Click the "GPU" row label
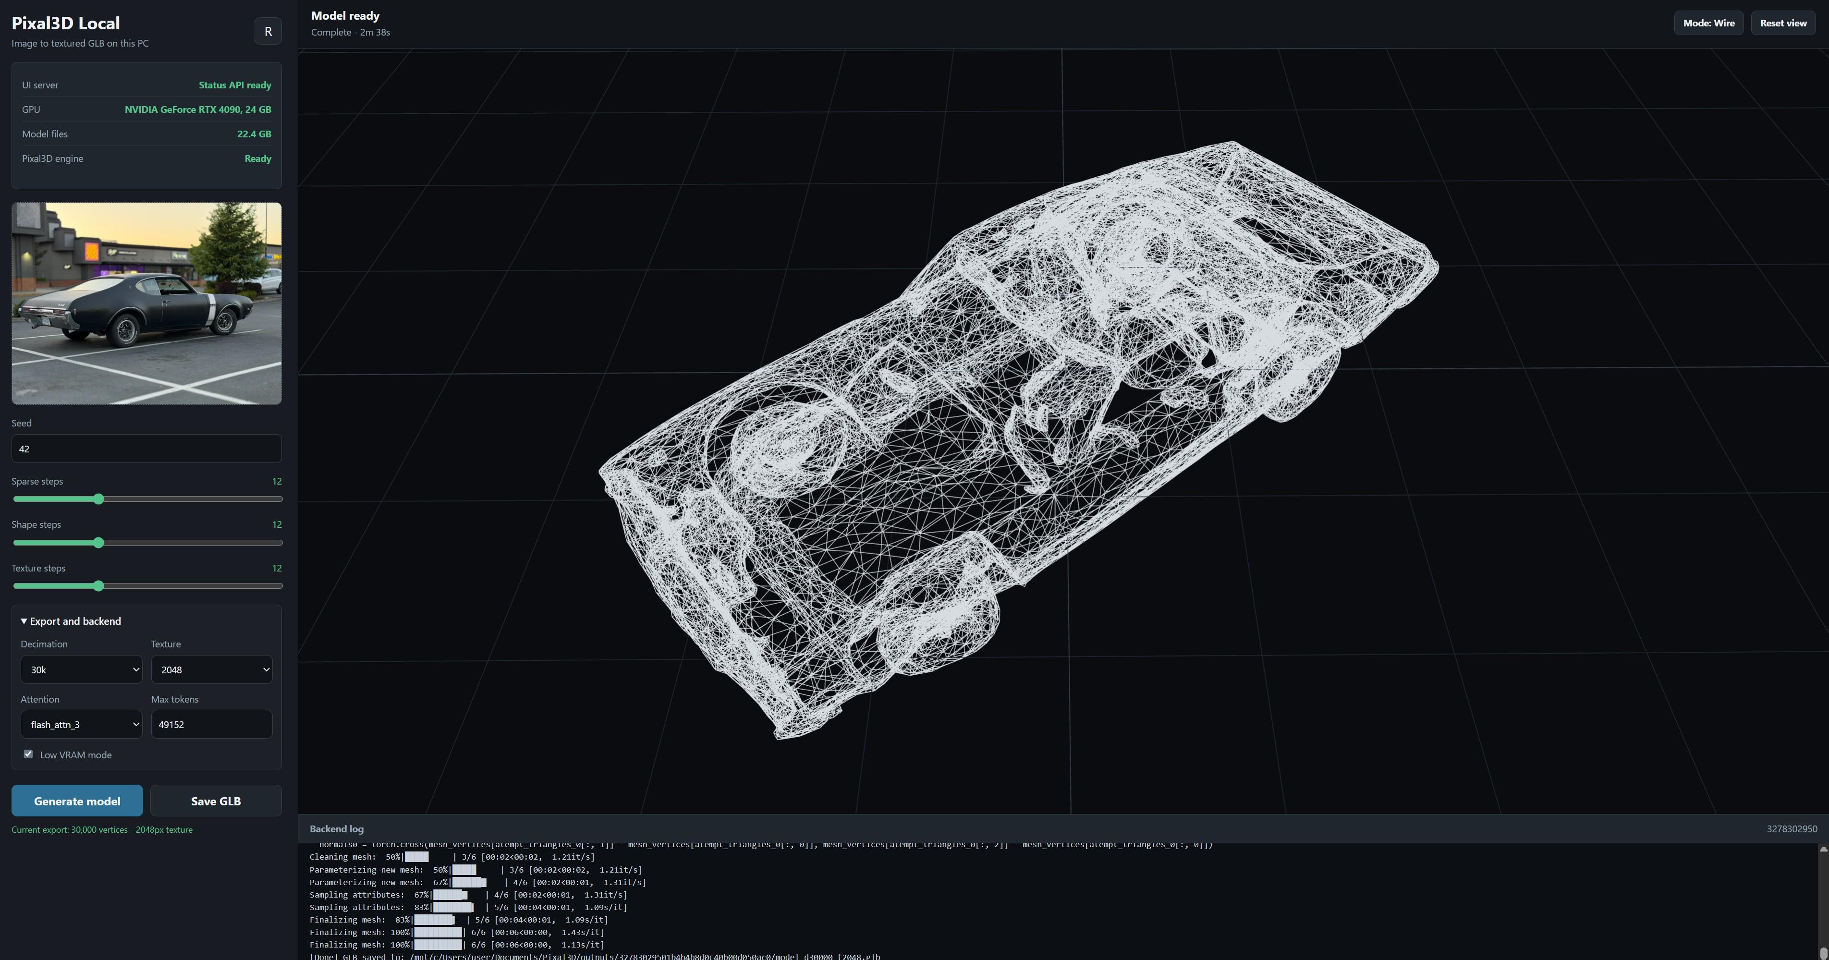This screenshot has width=1829, height=960. pos(31,109)
